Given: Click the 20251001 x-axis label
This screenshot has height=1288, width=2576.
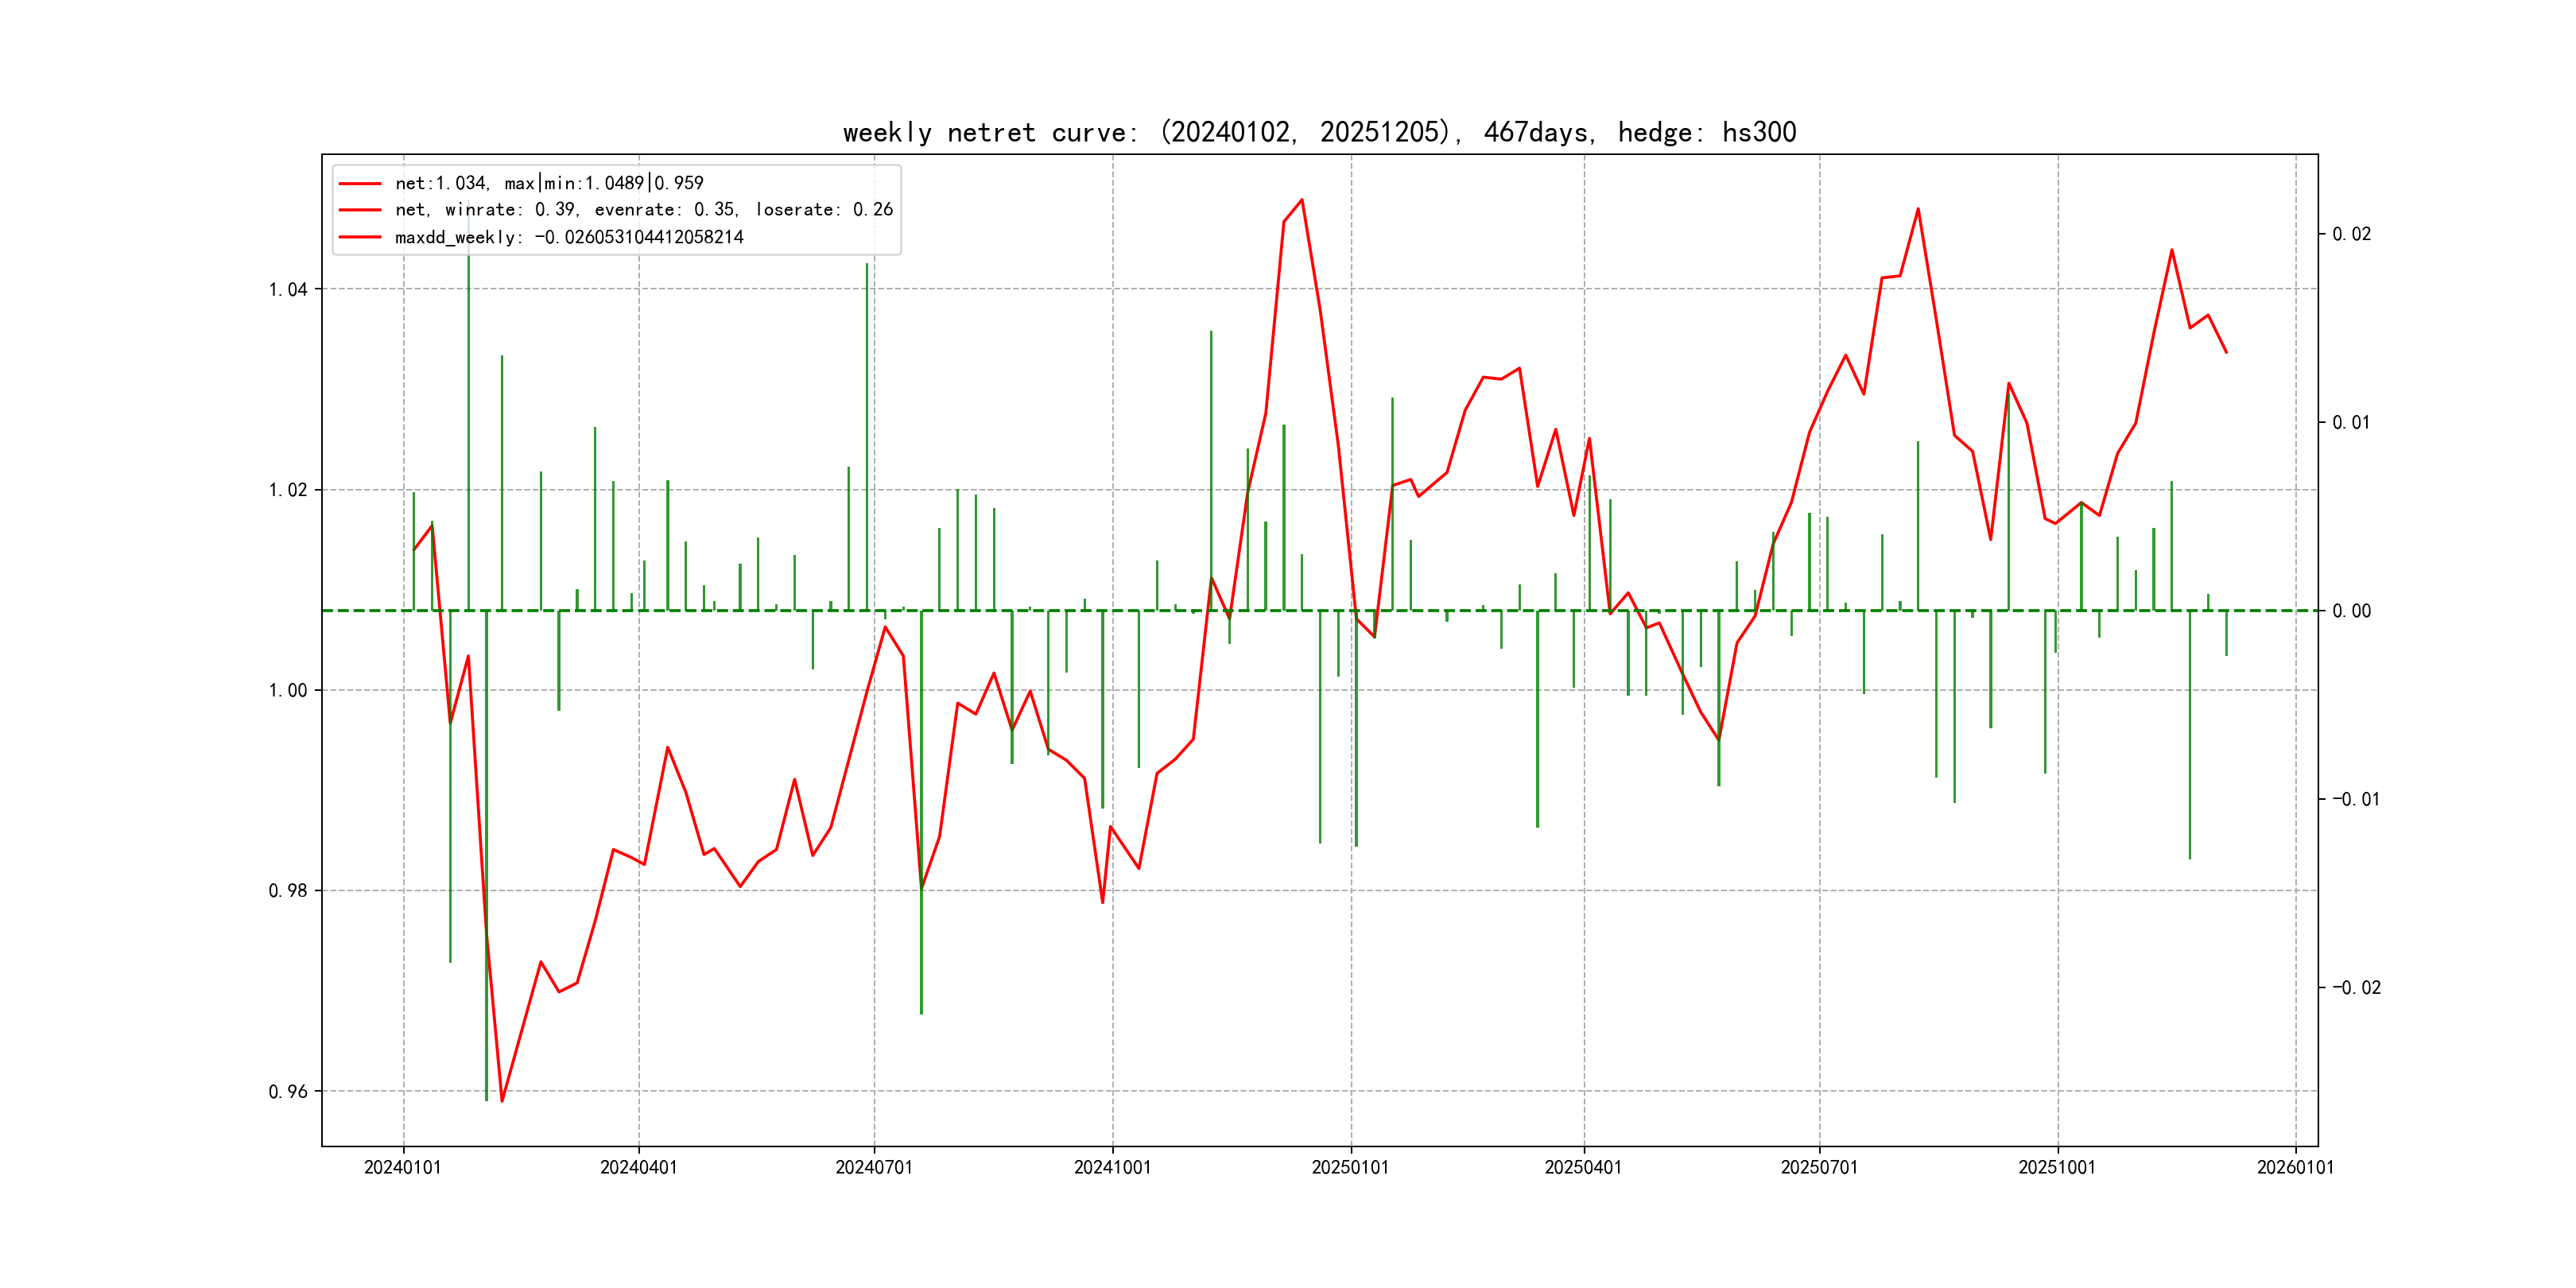Looking at the screenshot, I should (x=2057, y=1168).
